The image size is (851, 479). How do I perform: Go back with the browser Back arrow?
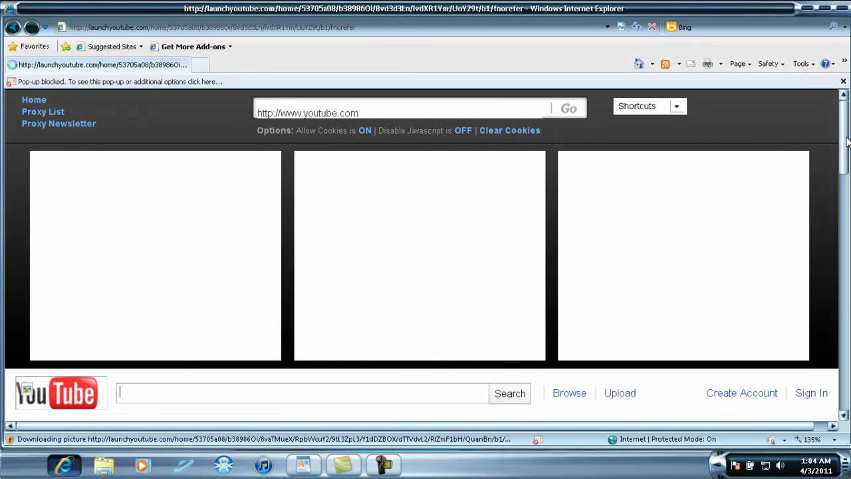(x=13, y=27)
